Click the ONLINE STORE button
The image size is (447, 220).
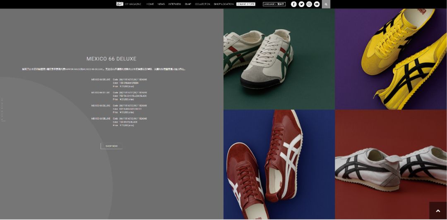tap(246, 4)
